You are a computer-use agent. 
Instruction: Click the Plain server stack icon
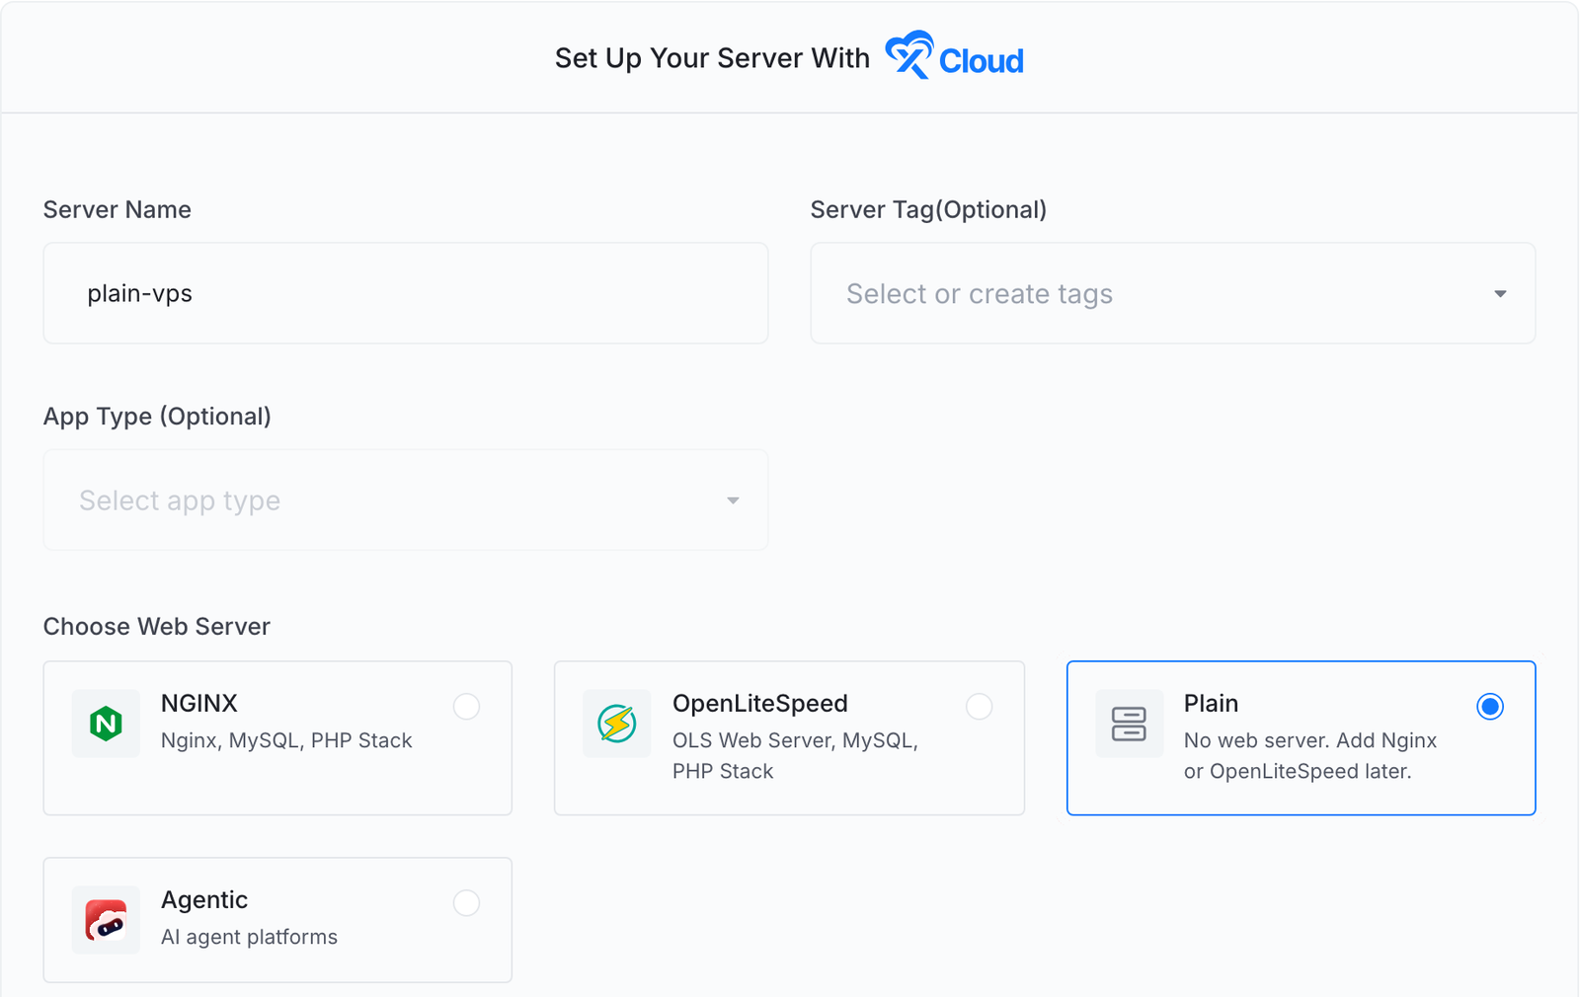pyautogui.click(x=1129, y=724)
